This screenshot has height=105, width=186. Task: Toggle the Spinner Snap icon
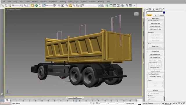tap(78, 6)
